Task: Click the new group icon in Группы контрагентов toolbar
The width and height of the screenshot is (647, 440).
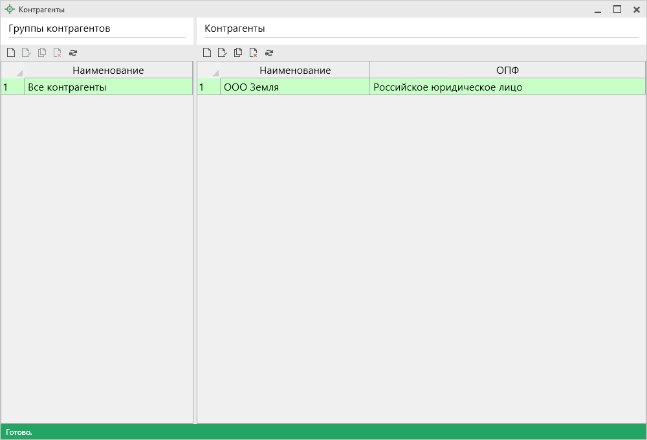Action: pos(11,52)
